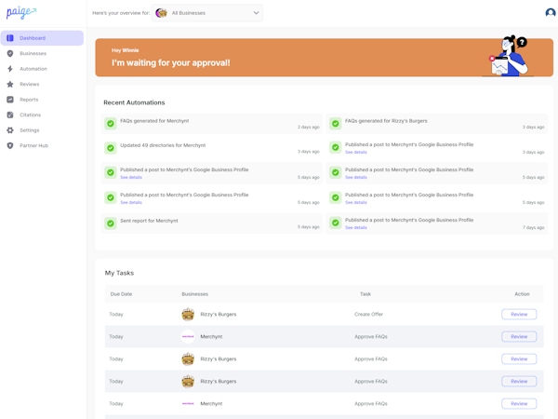Viewport: 558px width, 419px height.
Task: Click the green check beside Sent report
Action: [x=111, y=223]
